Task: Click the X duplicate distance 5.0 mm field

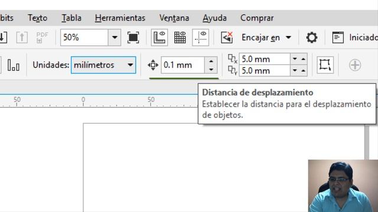Action: [x=265, y=59]
